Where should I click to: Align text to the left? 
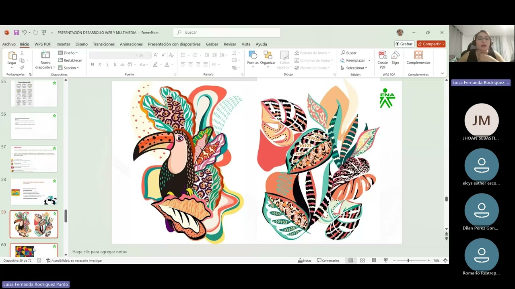point(183,65)
